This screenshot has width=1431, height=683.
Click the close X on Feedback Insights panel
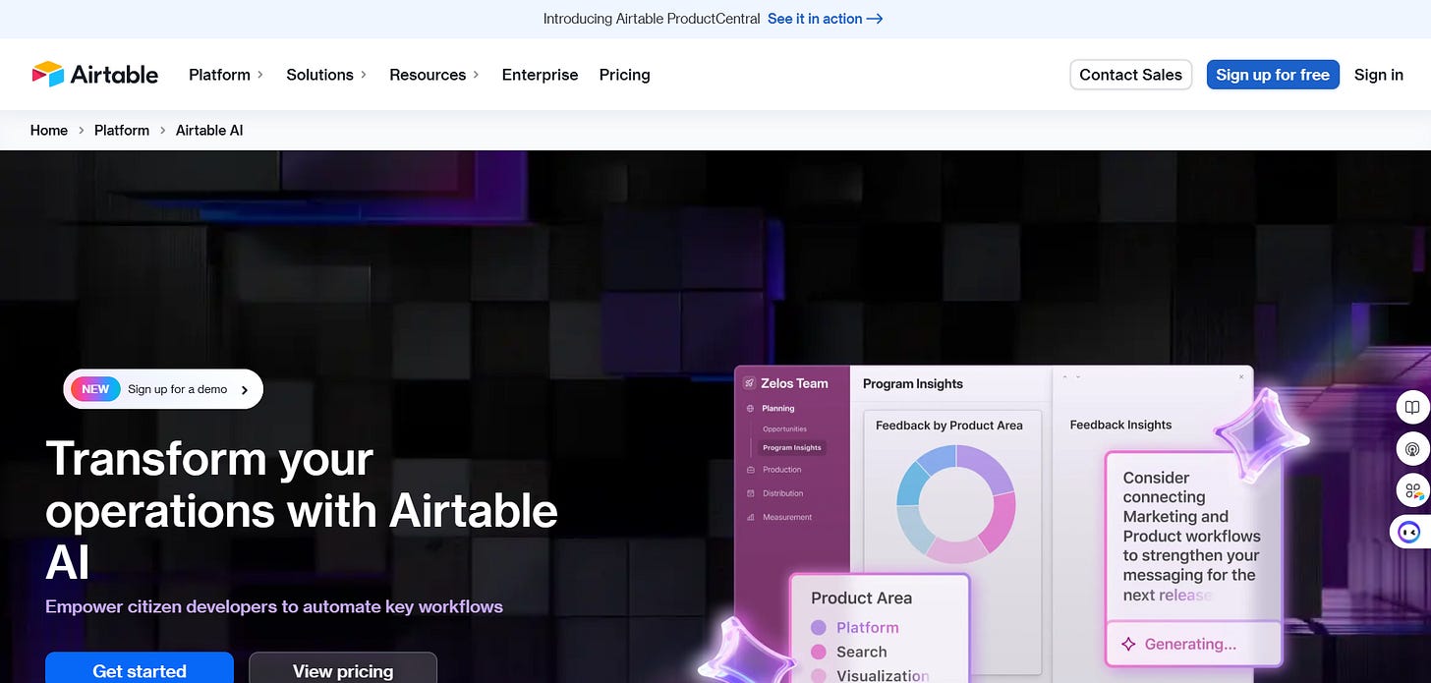(x=1241, y=376)
